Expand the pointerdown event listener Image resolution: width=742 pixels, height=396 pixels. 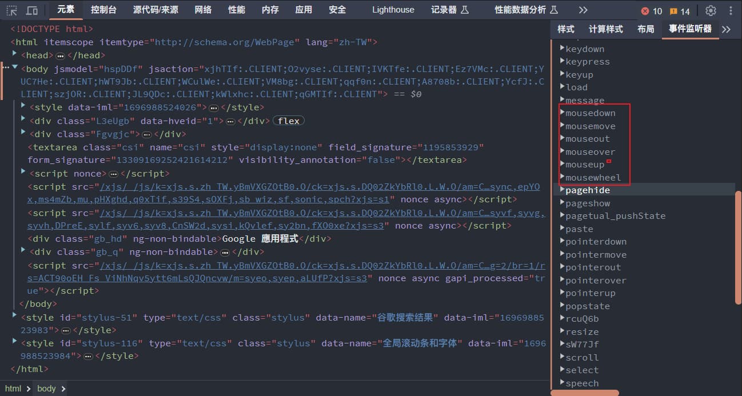(563, 241)
